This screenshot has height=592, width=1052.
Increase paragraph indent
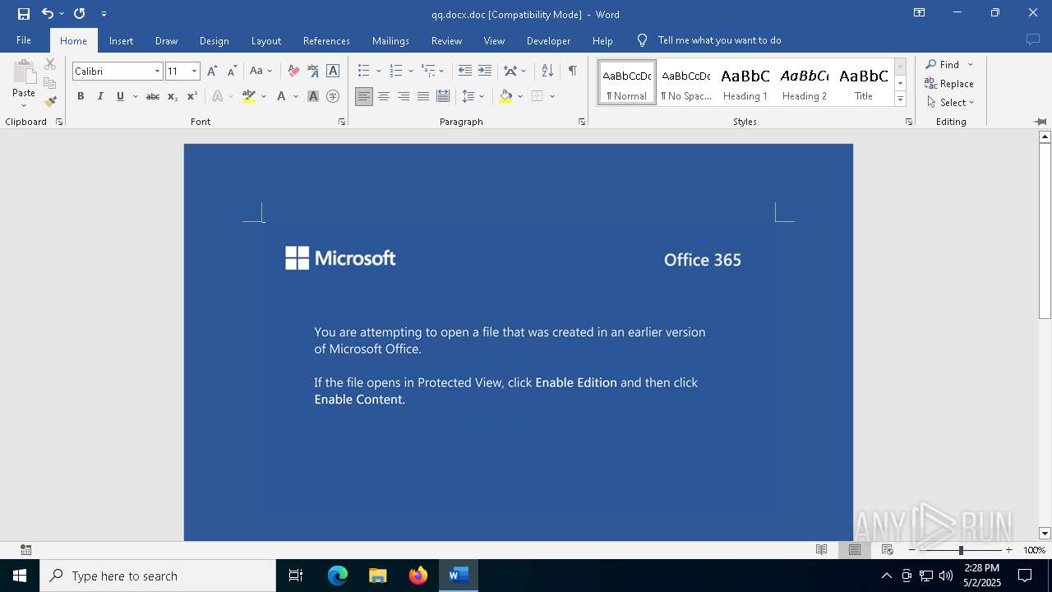pyautogui.click(x=484, y=71)
